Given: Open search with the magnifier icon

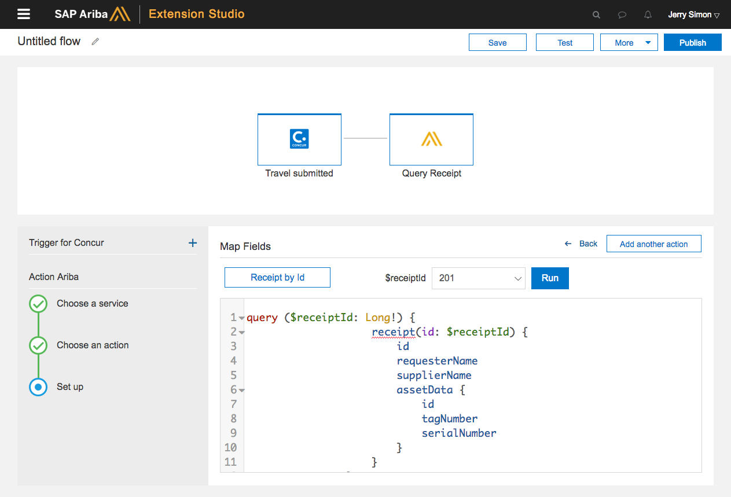Looking at the screenshot, I should [x=596, y=15].
